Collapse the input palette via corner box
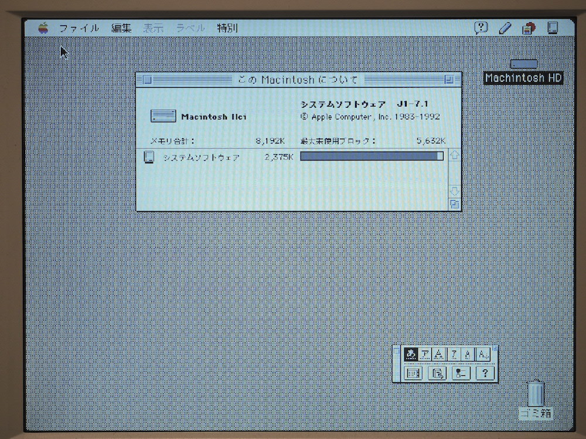 (x=495, y=348)
